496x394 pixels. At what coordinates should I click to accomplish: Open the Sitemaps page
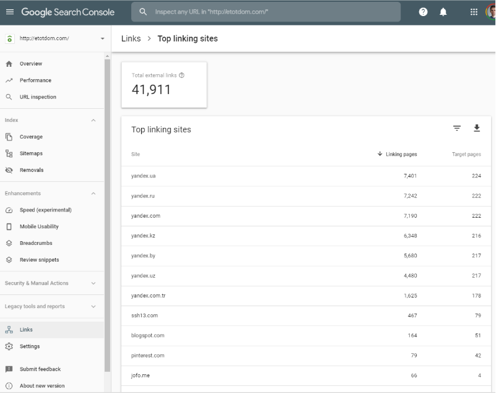pos(31,153)
